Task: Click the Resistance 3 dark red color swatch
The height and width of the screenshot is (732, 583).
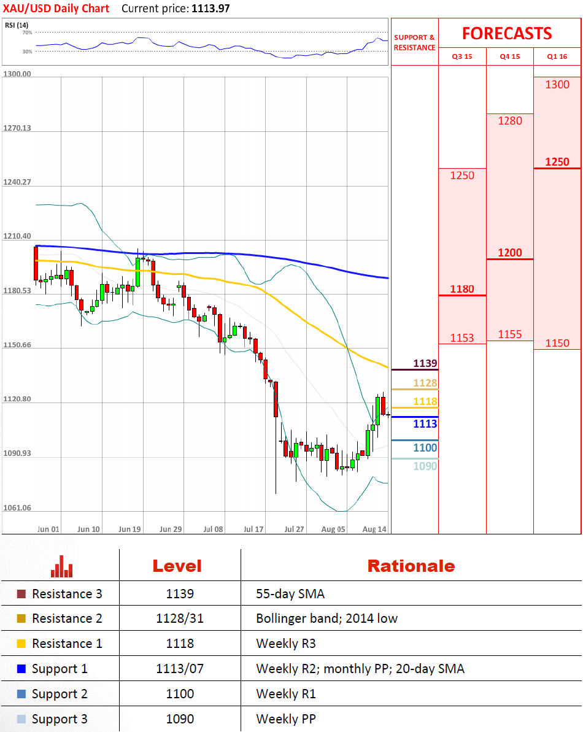Action: [x=21, y=594]
